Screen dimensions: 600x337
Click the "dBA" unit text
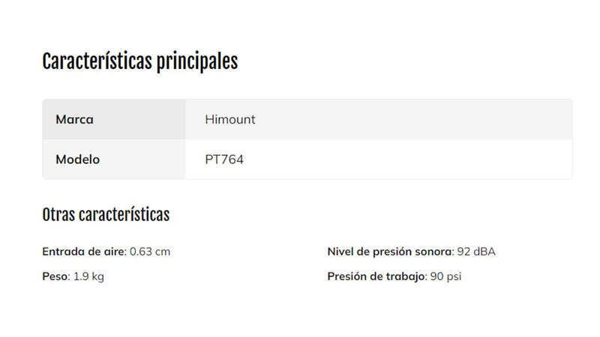484,252
